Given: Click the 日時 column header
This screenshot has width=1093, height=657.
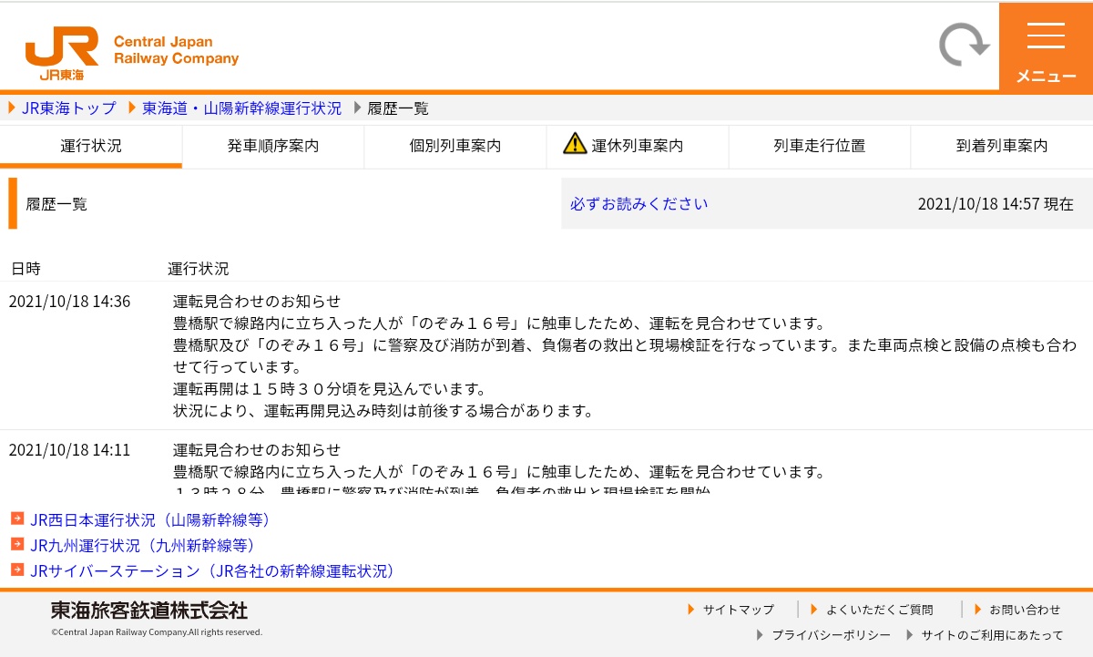Looking at the screenshot, I should point(26,269).
